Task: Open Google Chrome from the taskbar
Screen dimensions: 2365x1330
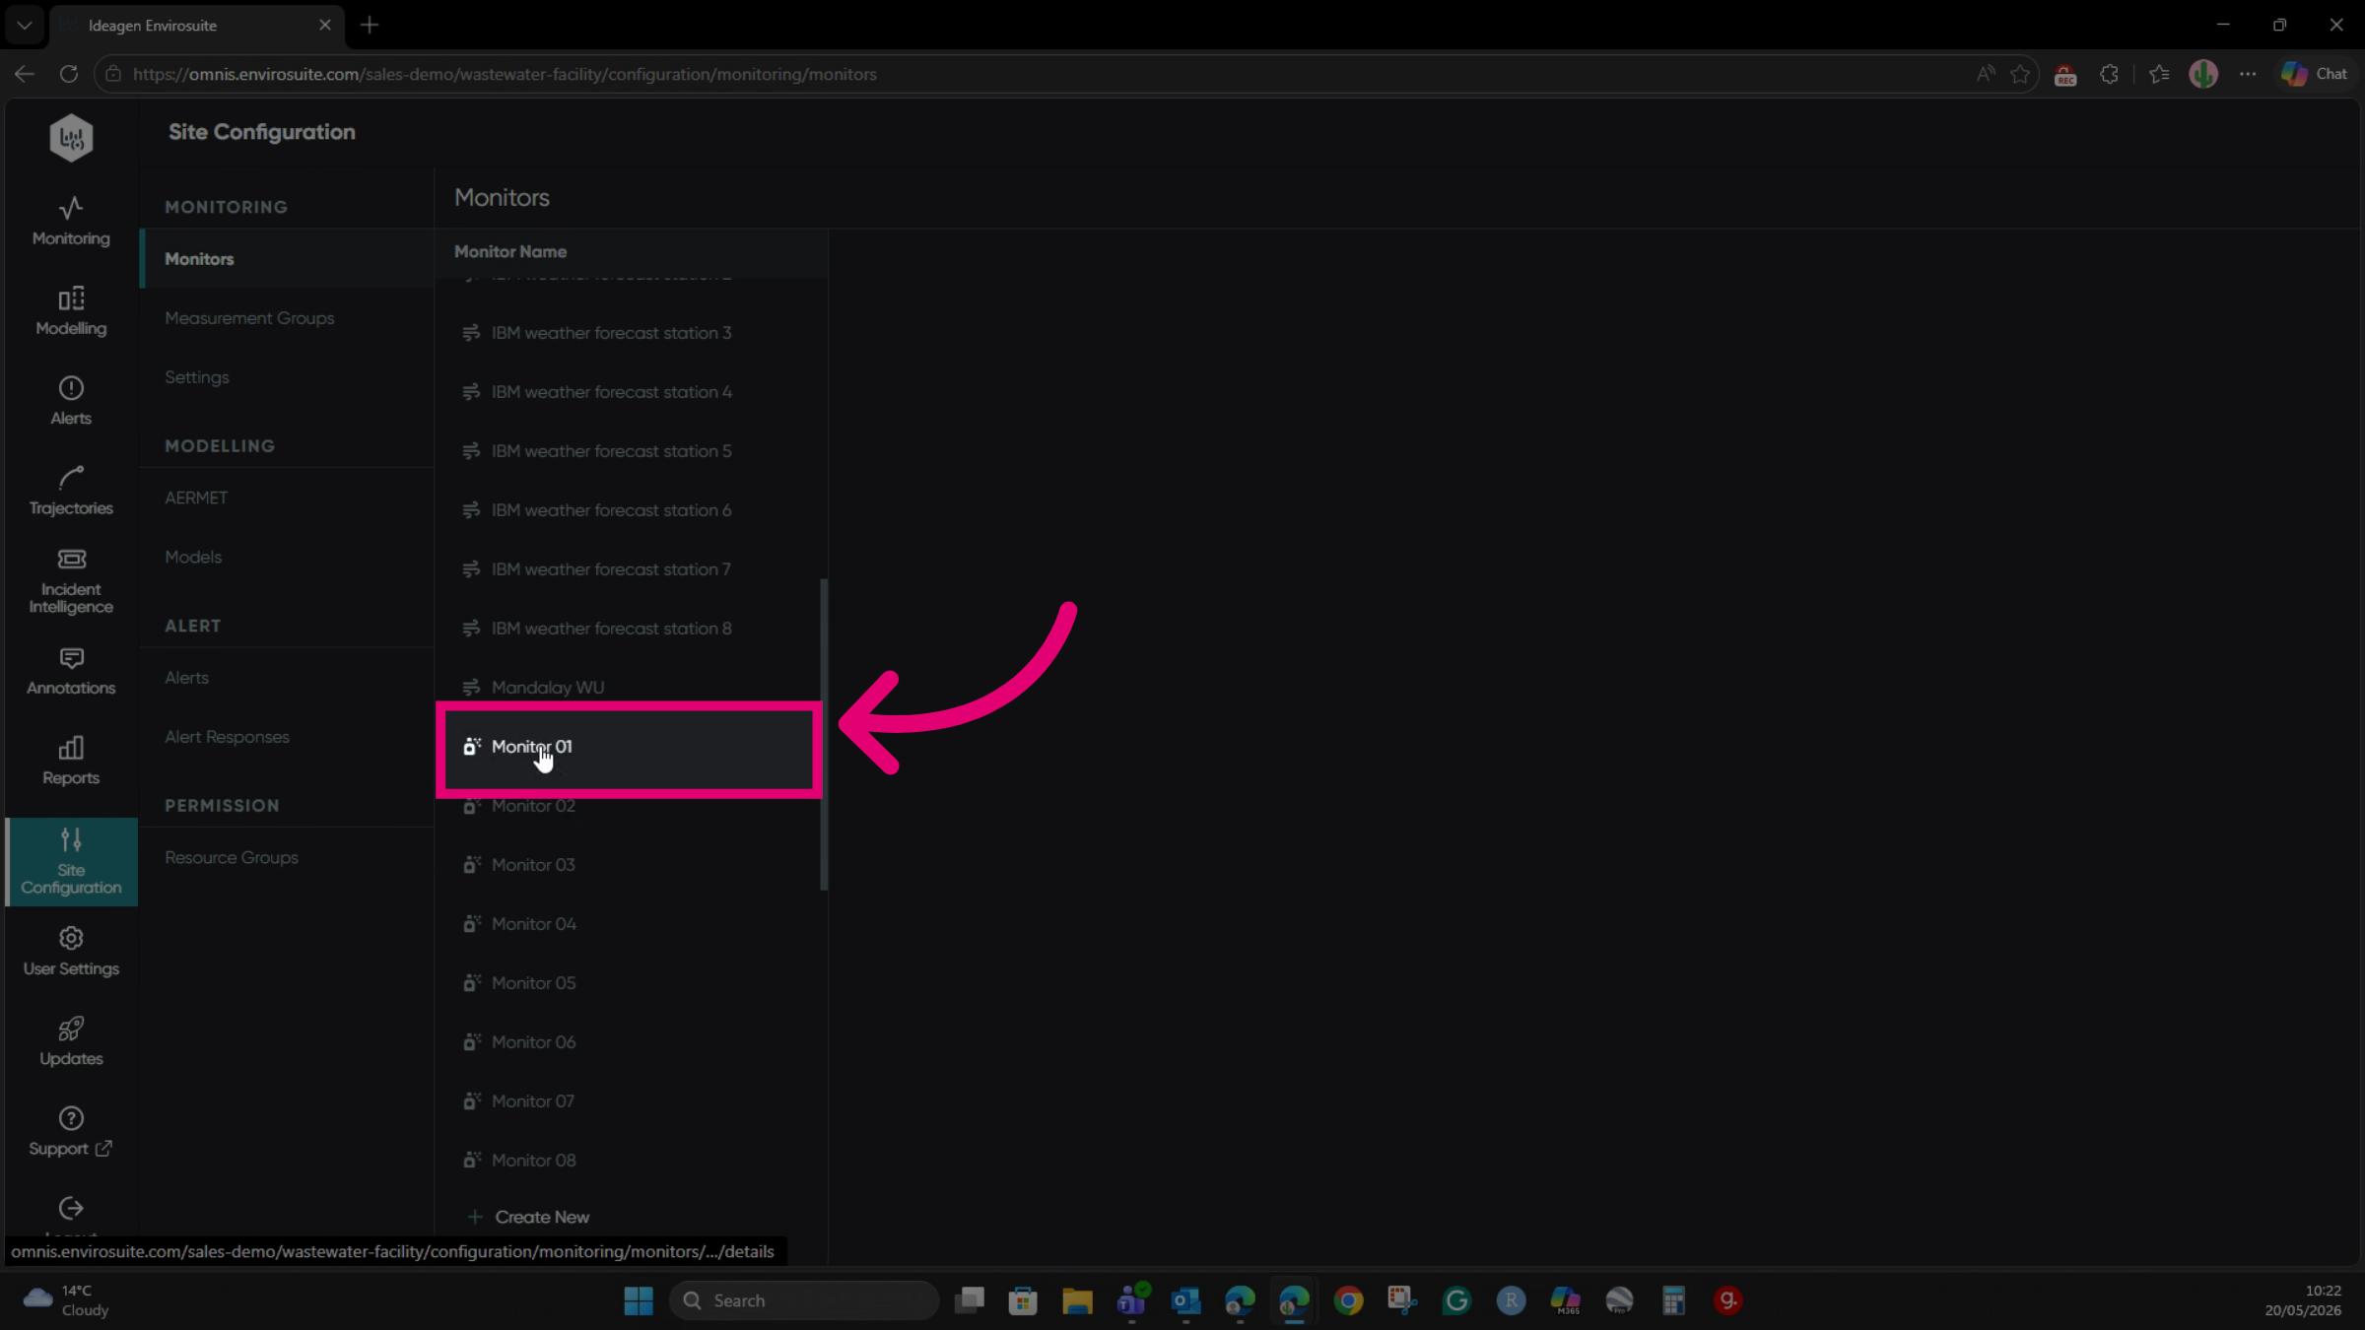Action: pyautogui.click(x=1348, y=1300)
